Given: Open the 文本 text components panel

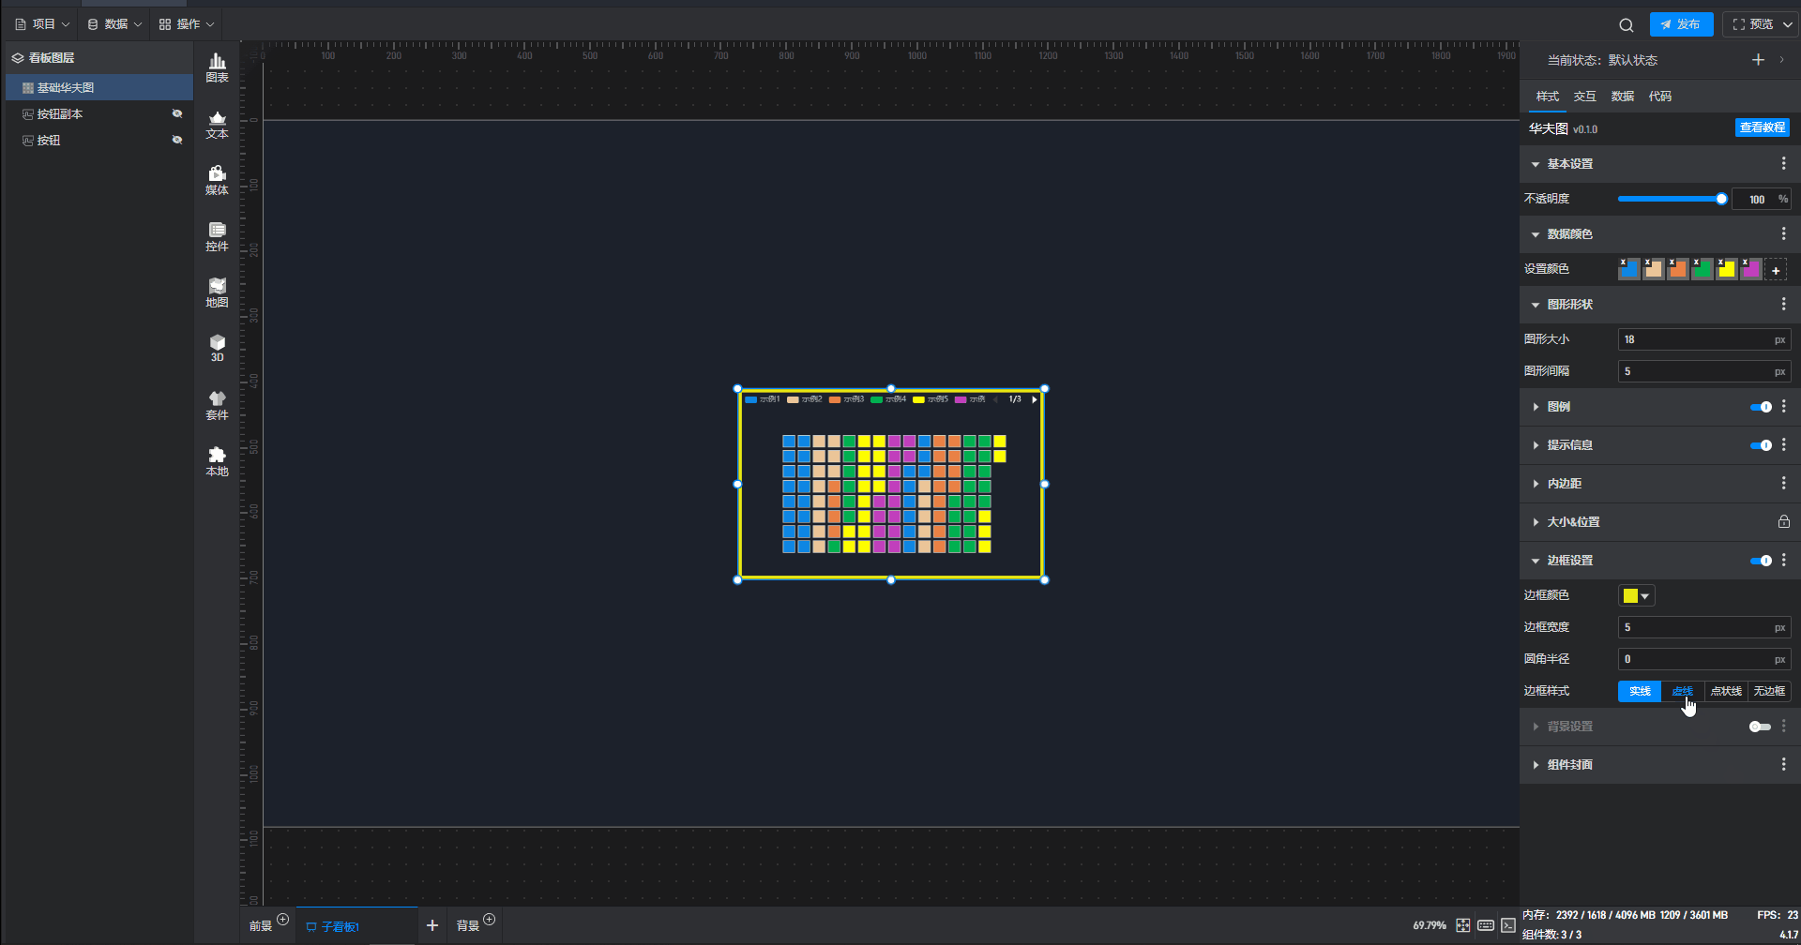Looking at the screenshot, I should [x=217, y=124].
